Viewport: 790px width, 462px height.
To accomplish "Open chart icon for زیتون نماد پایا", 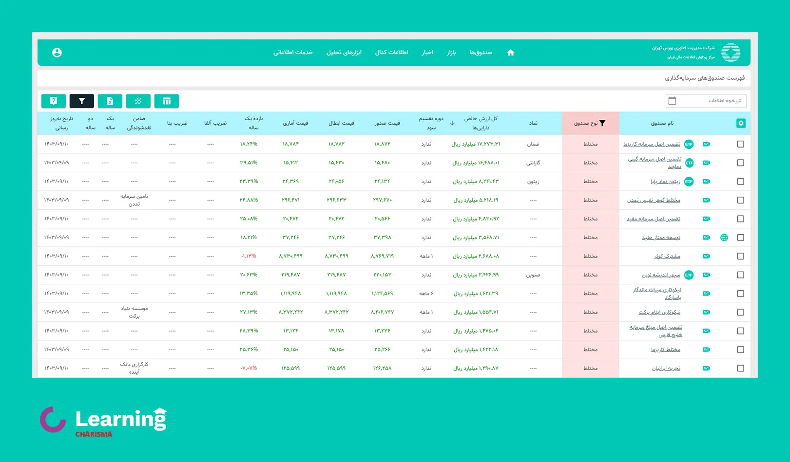I will pos(707,182).
